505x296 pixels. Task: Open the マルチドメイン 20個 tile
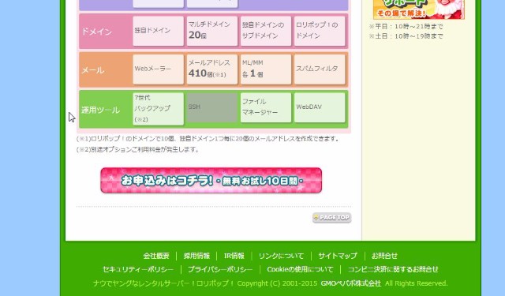[x=212, y=31]
